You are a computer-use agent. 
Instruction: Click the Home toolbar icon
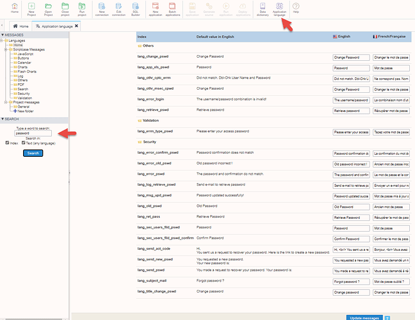coord(15,8)
